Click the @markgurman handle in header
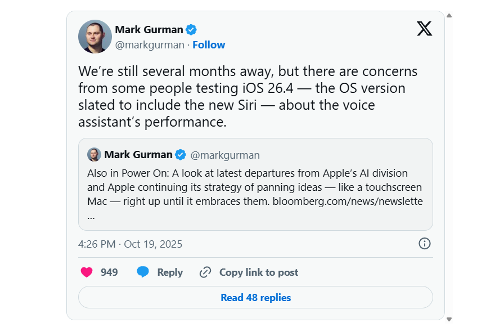The height and width of the screenshot is (327, 486). pos(150,45)
